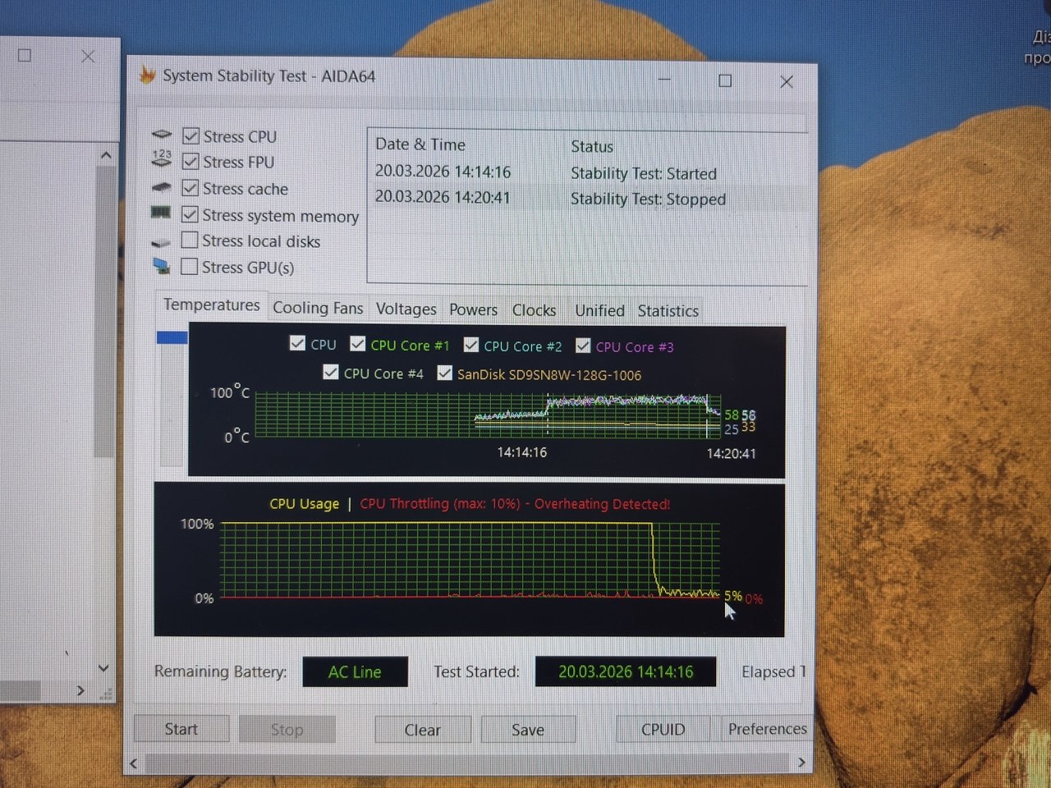Screen dimensions: 1051x788
Task: Click the CPU chip icon beside Stress CPU
Action: coord(162,135)
